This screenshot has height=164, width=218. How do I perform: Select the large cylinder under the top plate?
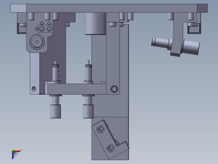click(x=96, y=24)
